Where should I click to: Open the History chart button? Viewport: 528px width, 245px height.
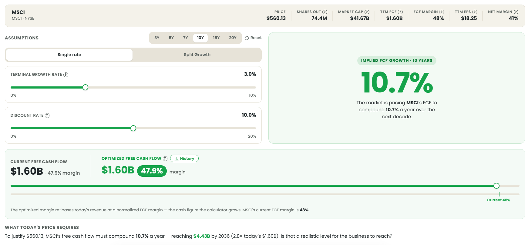coord(184,159)
